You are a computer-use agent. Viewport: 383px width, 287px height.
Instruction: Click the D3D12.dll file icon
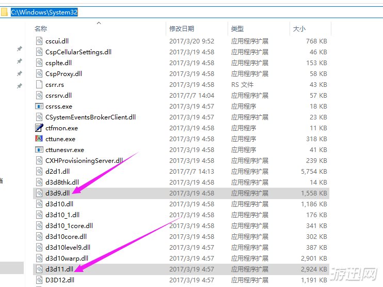coord(39,280)
